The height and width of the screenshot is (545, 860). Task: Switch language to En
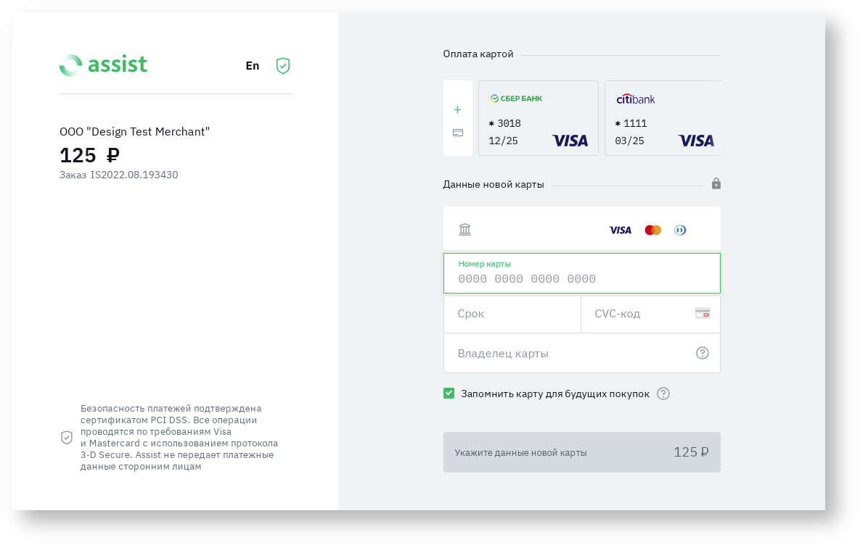point(253,66)
